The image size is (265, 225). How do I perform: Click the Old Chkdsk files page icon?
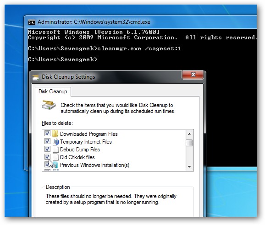55,157
